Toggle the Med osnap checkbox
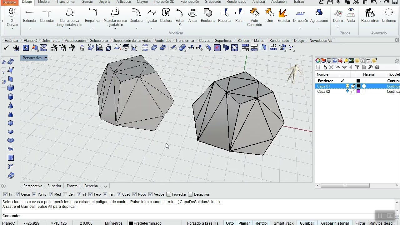 [x=51, y=194]
